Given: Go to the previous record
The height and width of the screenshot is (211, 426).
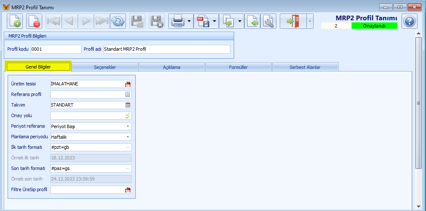Looking at the screenshot, I should (70, 21).
